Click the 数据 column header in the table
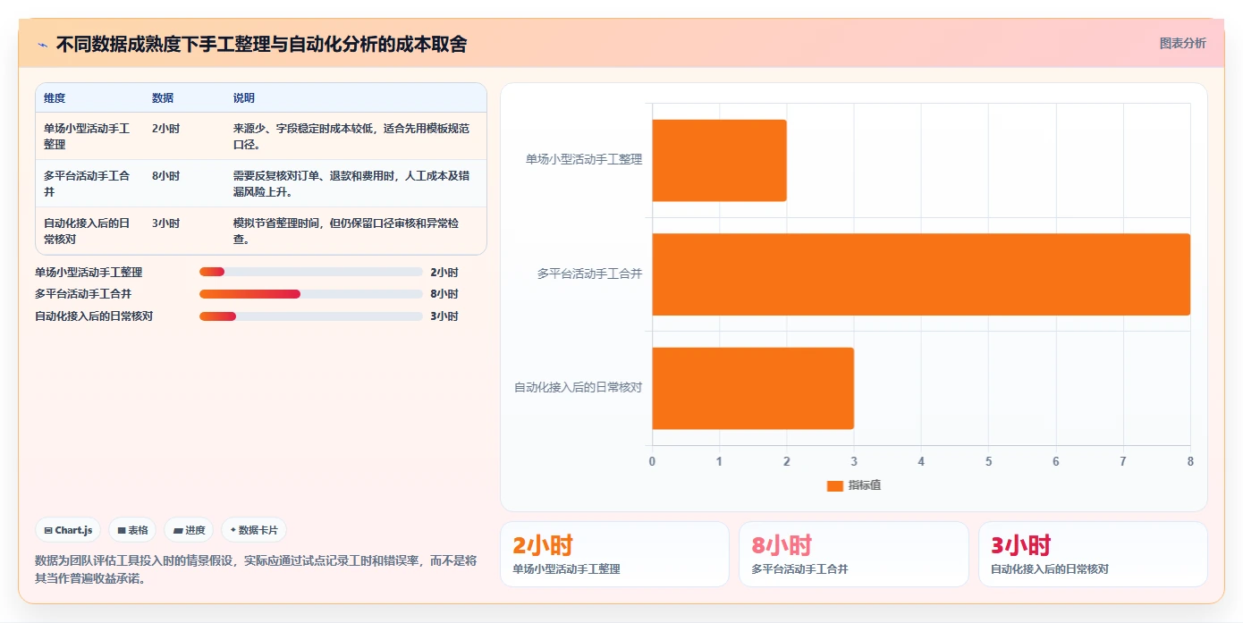The height and width of the screenshot is (623, 1243). [x=163, y=98]
